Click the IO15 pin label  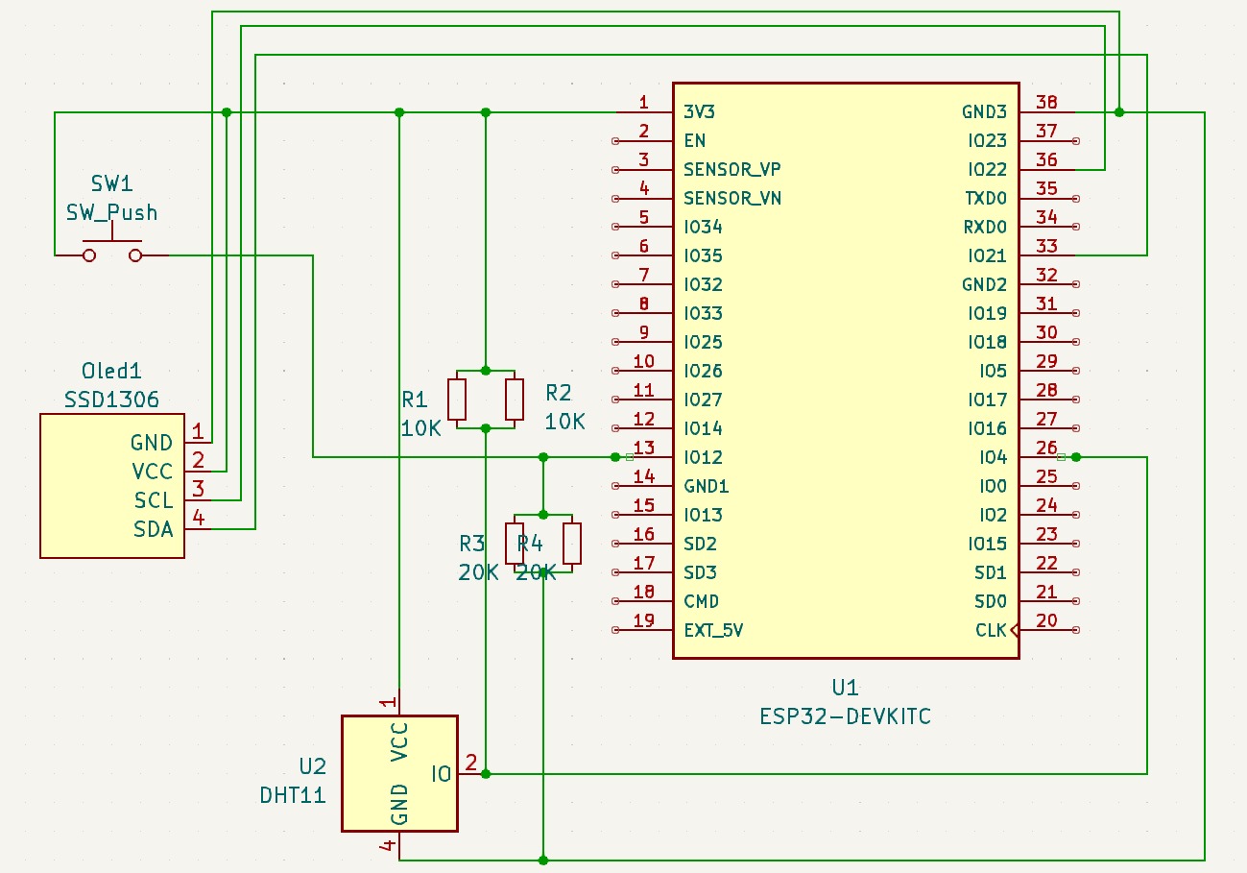coord(988,544)
